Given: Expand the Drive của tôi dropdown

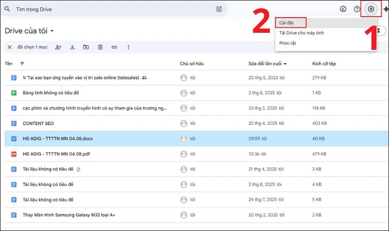Looking at the screenshot, I should (52, 31).
